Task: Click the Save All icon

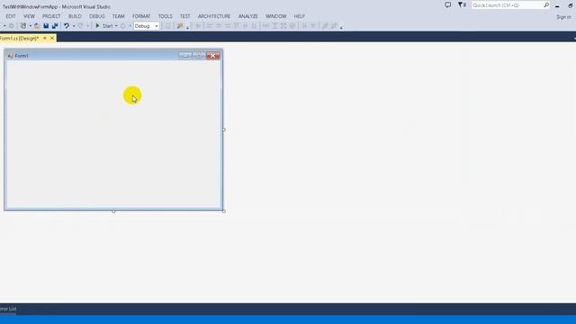Action: pyautogui.click(x=55, y=26)
